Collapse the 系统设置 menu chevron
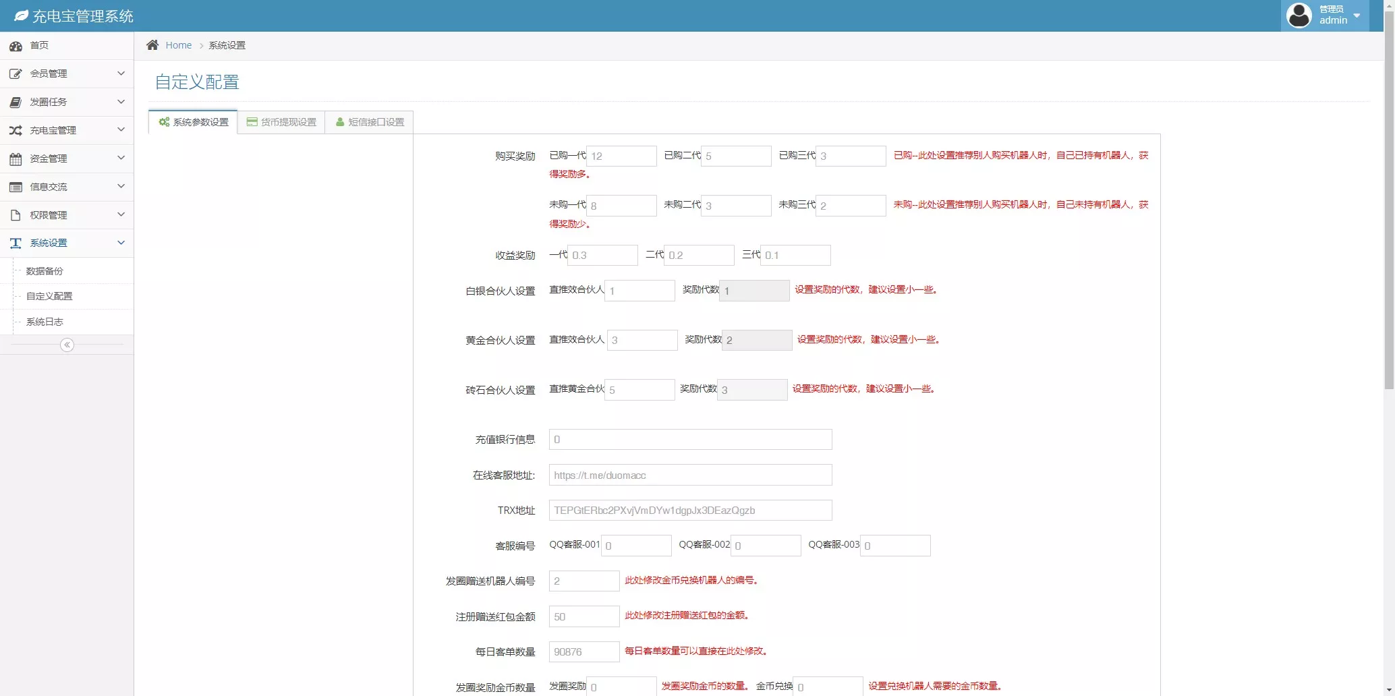Viewport: 1395px width, 696px height. click(121, 243)
